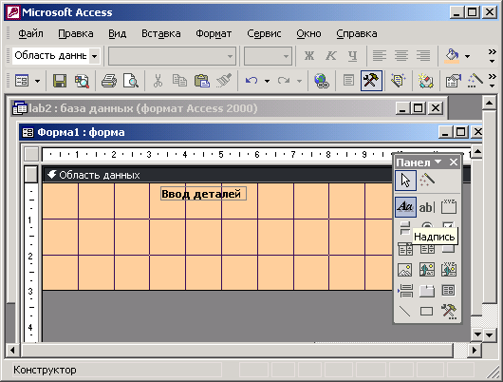
Task: Click the Format Painter brush icon
Action: 224,81
